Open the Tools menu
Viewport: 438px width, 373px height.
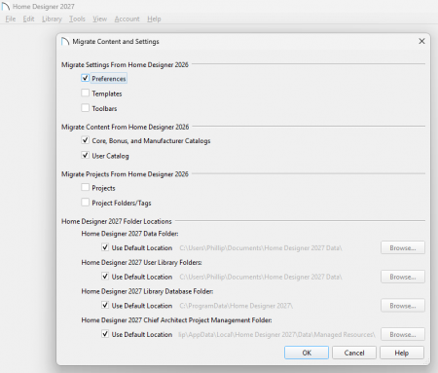pos(77,19)
